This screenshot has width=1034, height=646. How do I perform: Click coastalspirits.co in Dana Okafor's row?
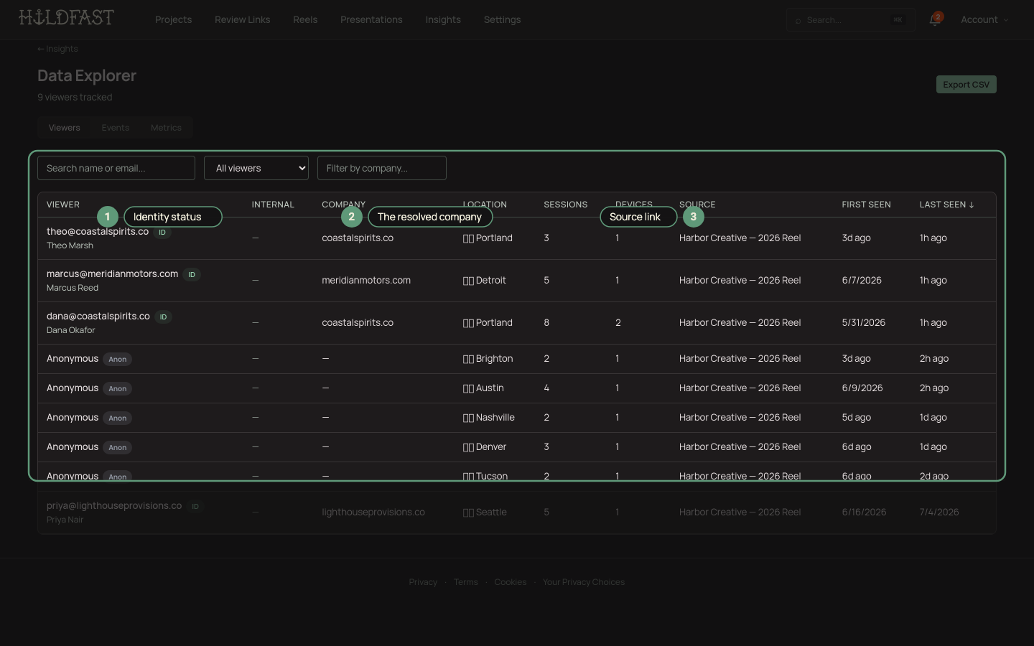[358, 322]
